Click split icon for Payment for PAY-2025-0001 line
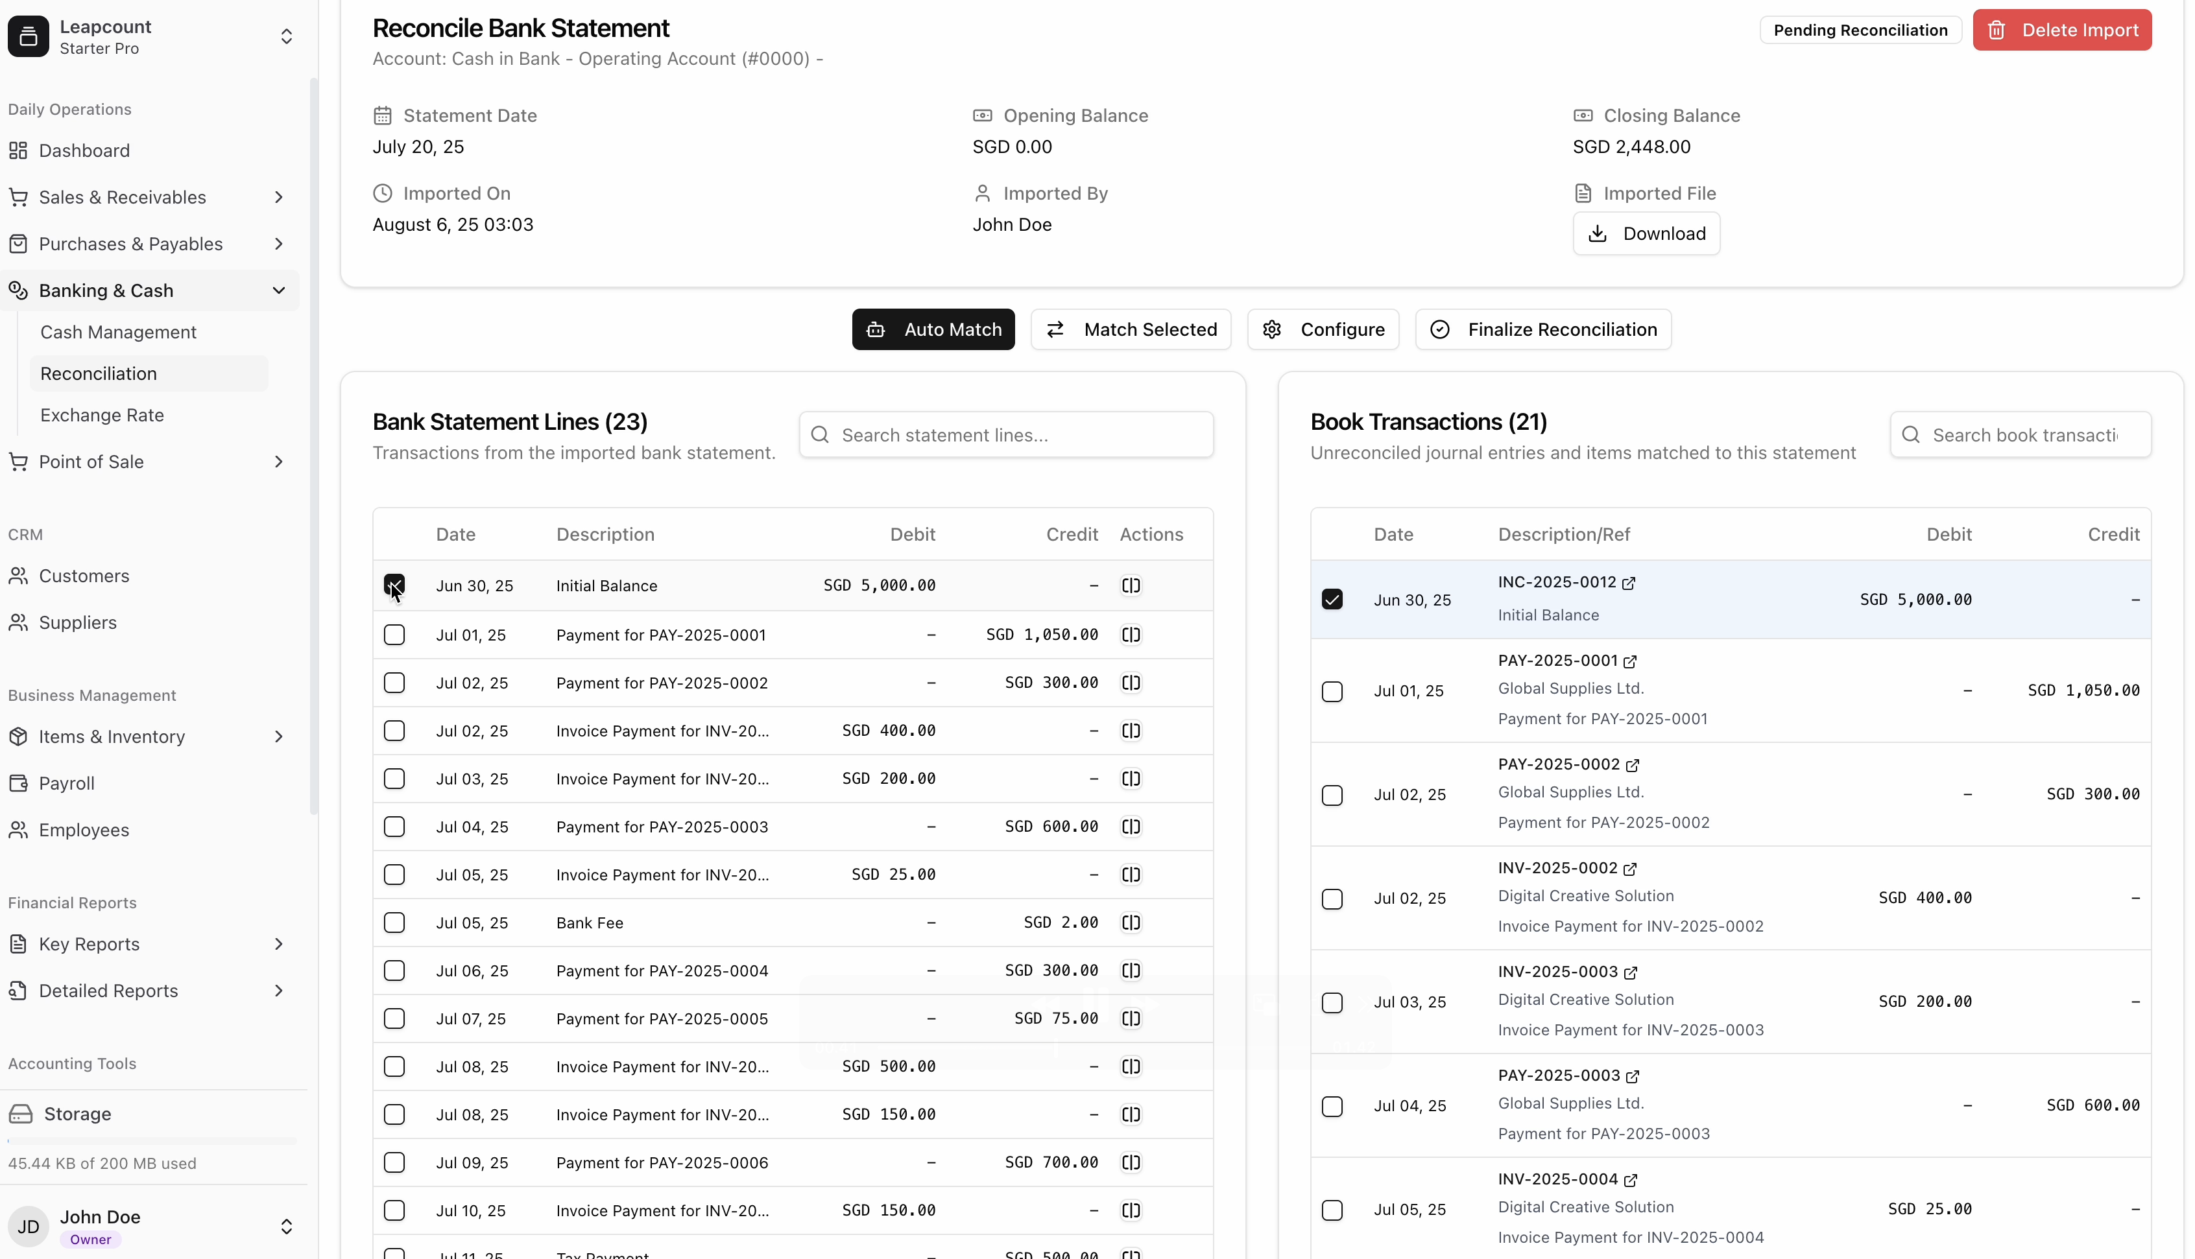 [1131, 635]
